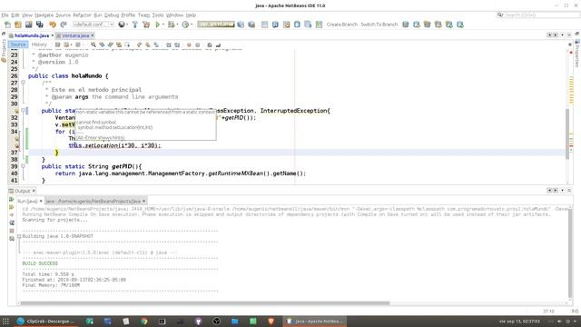Image resolution: width=581 pixels, height=327 pixels.
Task: Click Create Branch in toolbar
Action: [x=341, y=25]
